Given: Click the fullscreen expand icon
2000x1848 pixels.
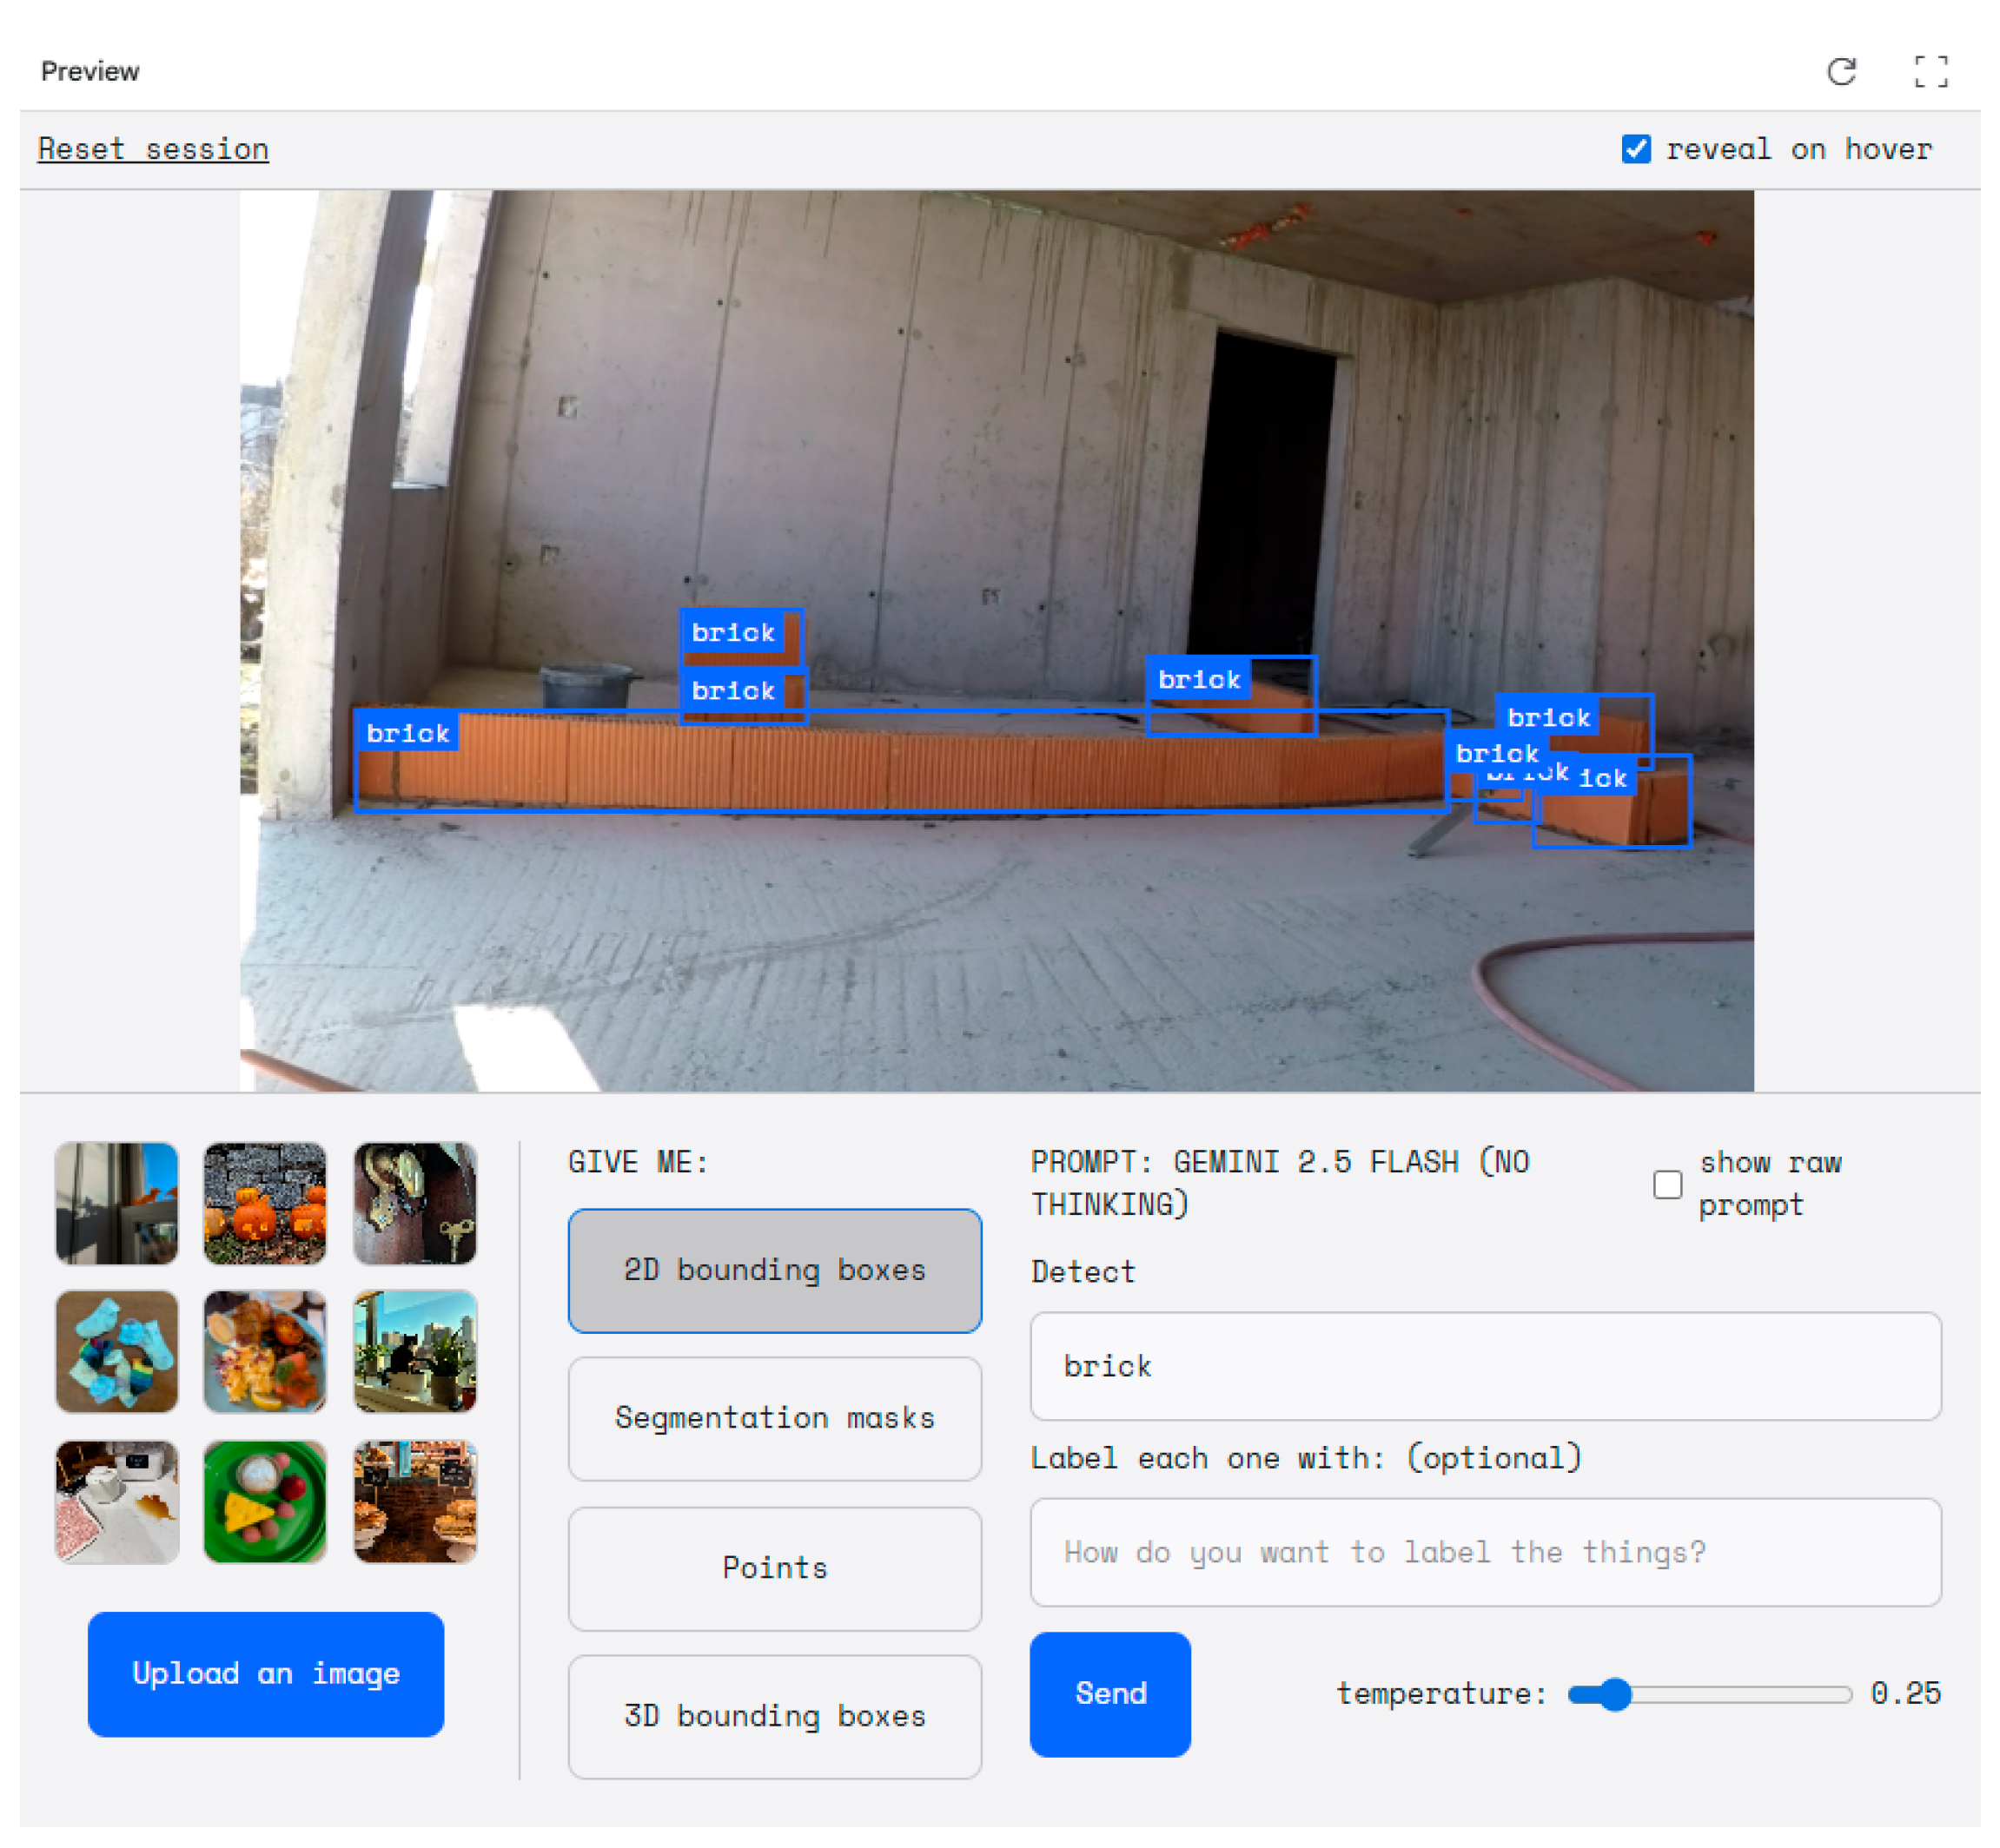Looking at the screenshot, I should point(1930,72).
